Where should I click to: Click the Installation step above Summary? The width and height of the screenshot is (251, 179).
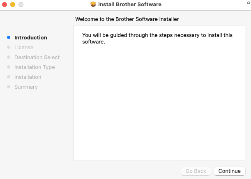pyautogui.click(x=28, y=77)
